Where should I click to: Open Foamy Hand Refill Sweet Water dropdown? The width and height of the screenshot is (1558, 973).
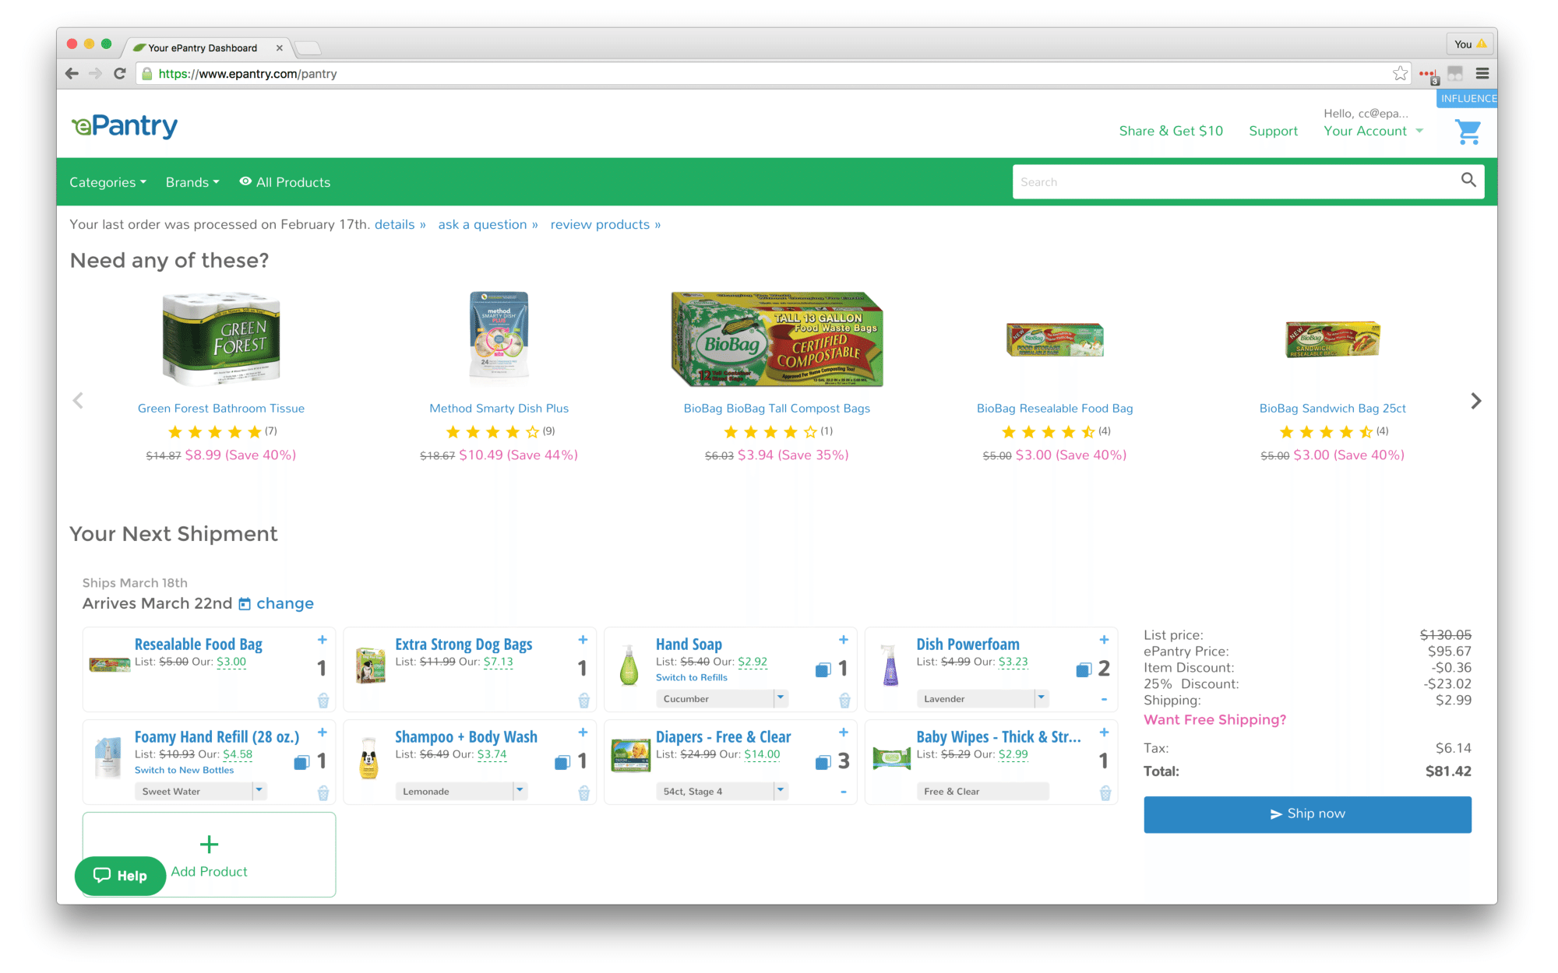coord(201,792)
